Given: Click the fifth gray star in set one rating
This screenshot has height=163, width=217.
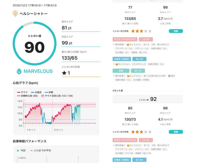Looking at the screenshot, I should pos(150,31).
